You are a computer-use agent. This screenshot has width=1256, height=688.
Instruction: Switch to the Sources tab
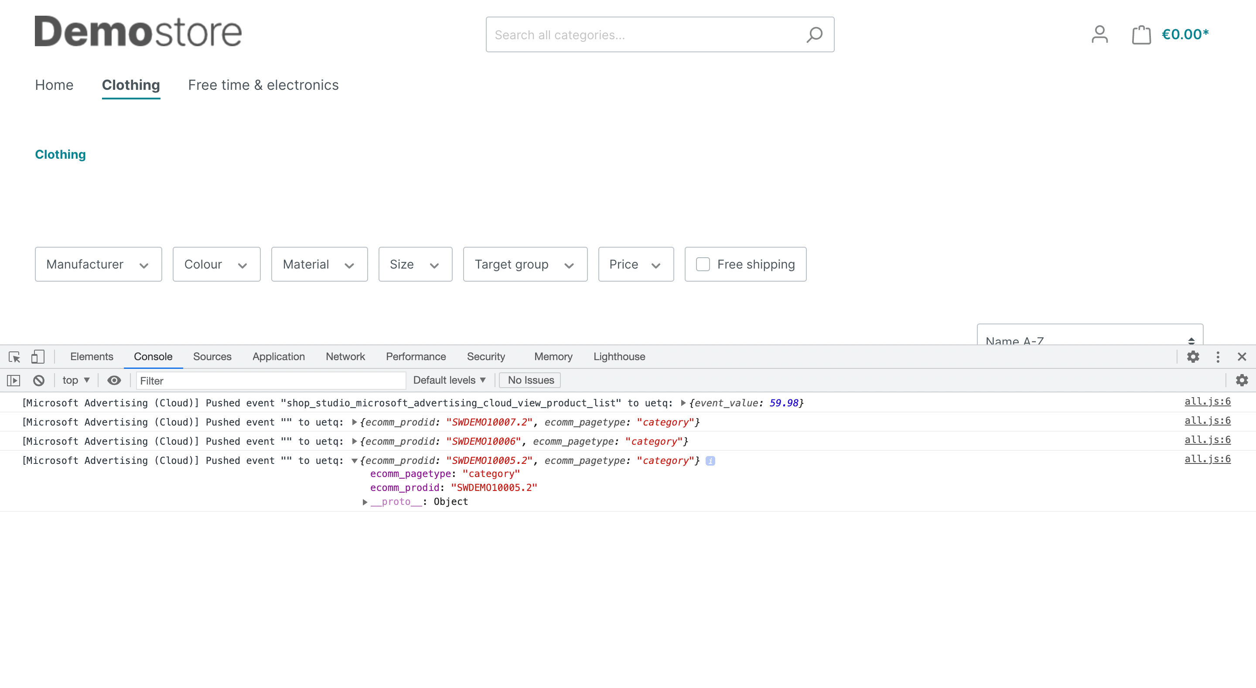tap(212, 357)
